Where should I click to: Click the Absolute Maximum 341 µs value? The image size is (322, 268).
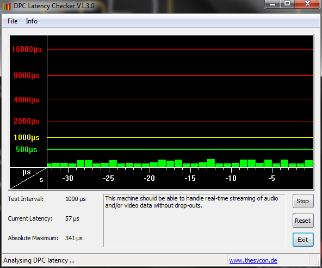tap(74, 238)
